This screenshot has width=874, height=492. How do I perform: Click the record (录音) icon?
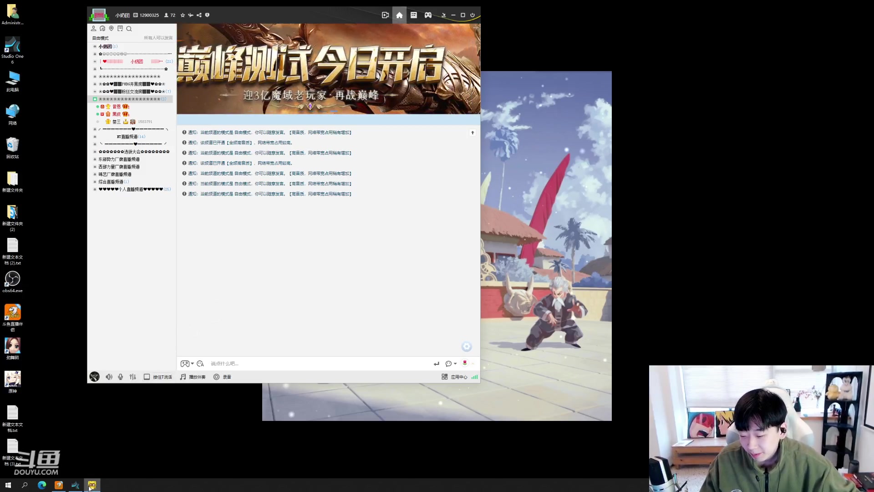(x=217, y=377)
